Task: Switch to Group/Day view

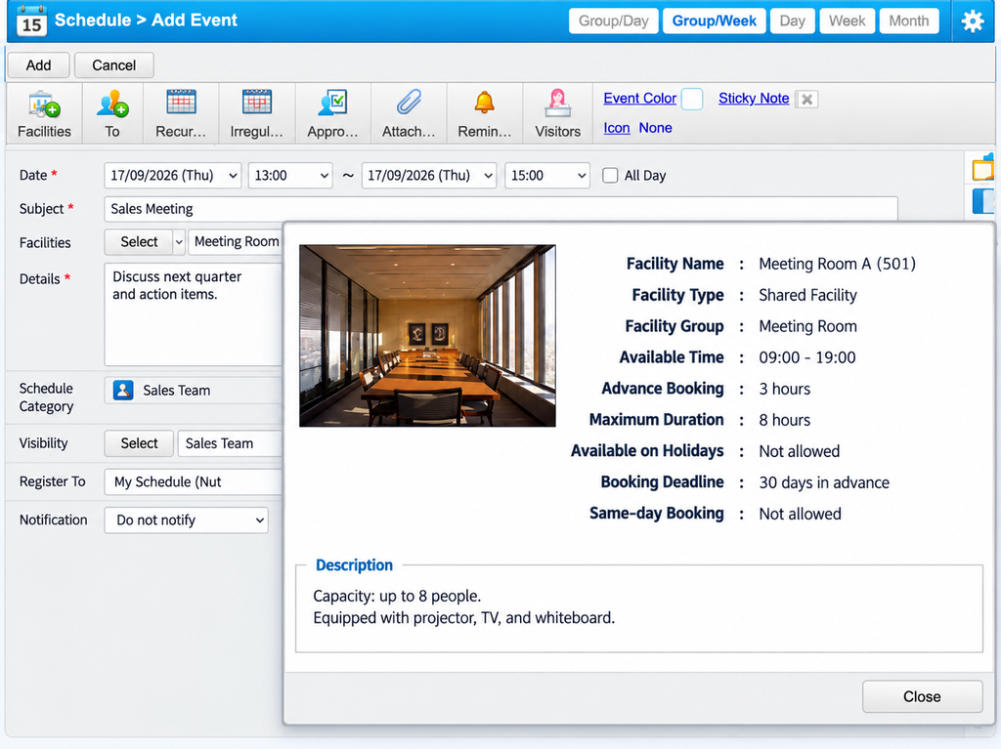Action: point(614,21)
